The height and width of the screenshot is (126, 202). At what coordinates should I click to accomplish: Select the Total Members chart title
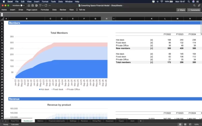pos(59,33)
